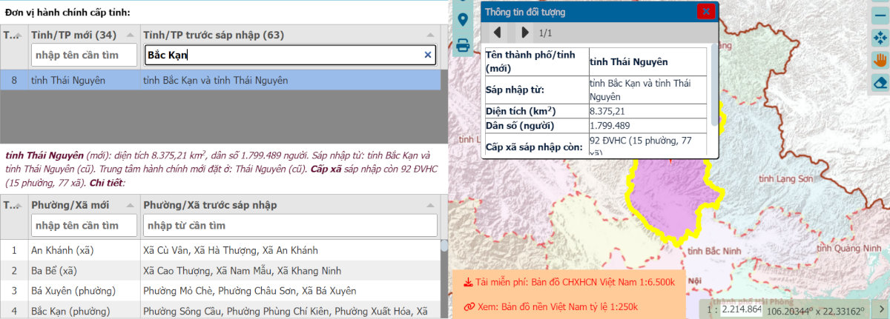Clear the 'Bắc Kạn' search text
The width and height of the screenshot is (890, 319).
pyautogui.click(x=427, y=55)
